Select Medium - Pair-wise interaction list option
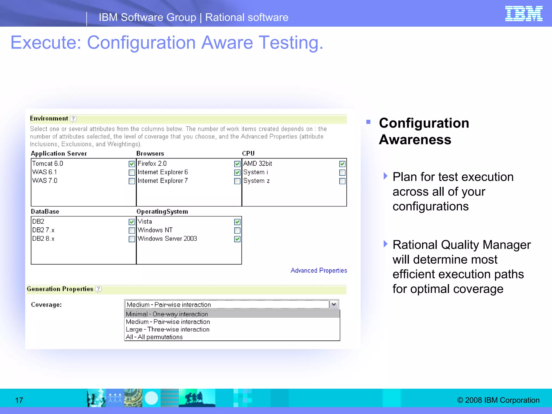Screen dimensions: 552x414 (232, 322)
